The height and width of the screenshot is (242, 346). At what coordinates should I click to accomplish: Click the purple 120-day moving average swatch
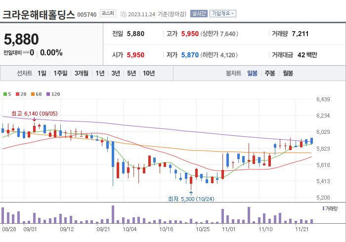[x=48, y=94]
